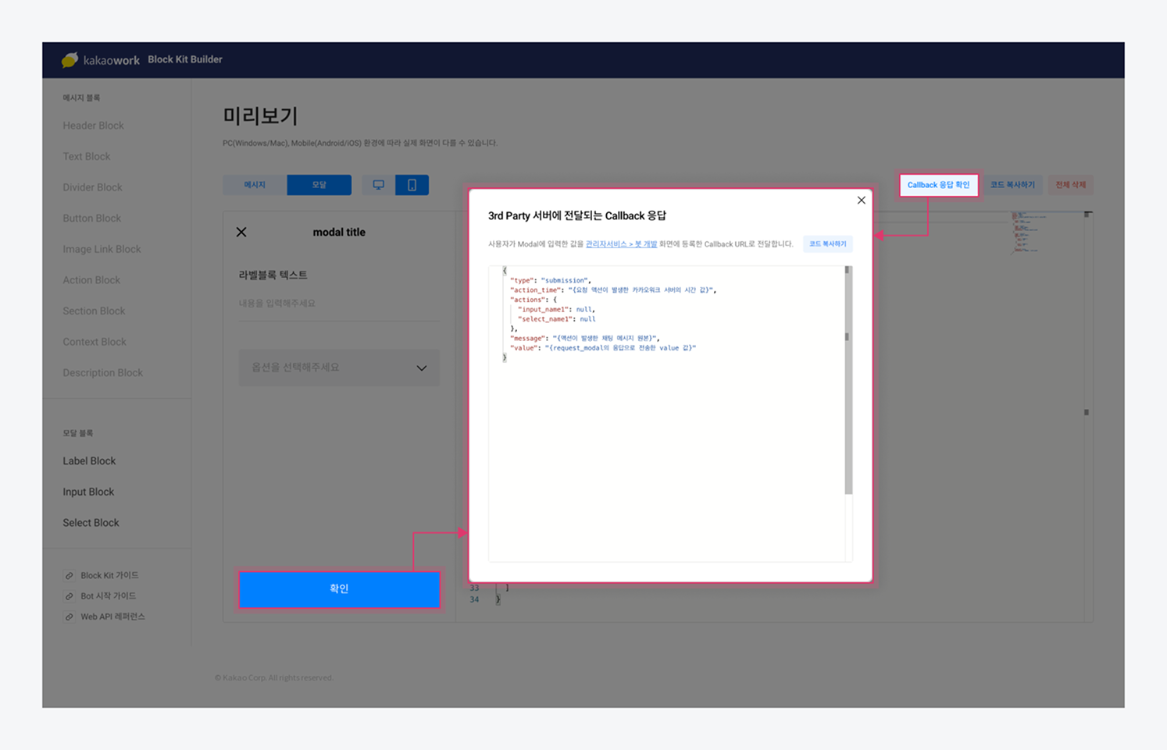Image resolution: width=1167 pixels, height=750 pixels.
Task: Add a Section Block
Action: click(x=94, y=311)
